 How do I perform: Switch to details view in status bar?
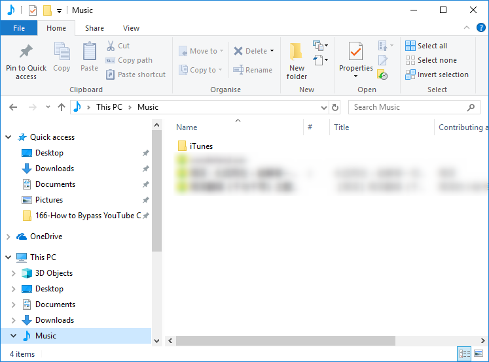click(x=465, y=354)
